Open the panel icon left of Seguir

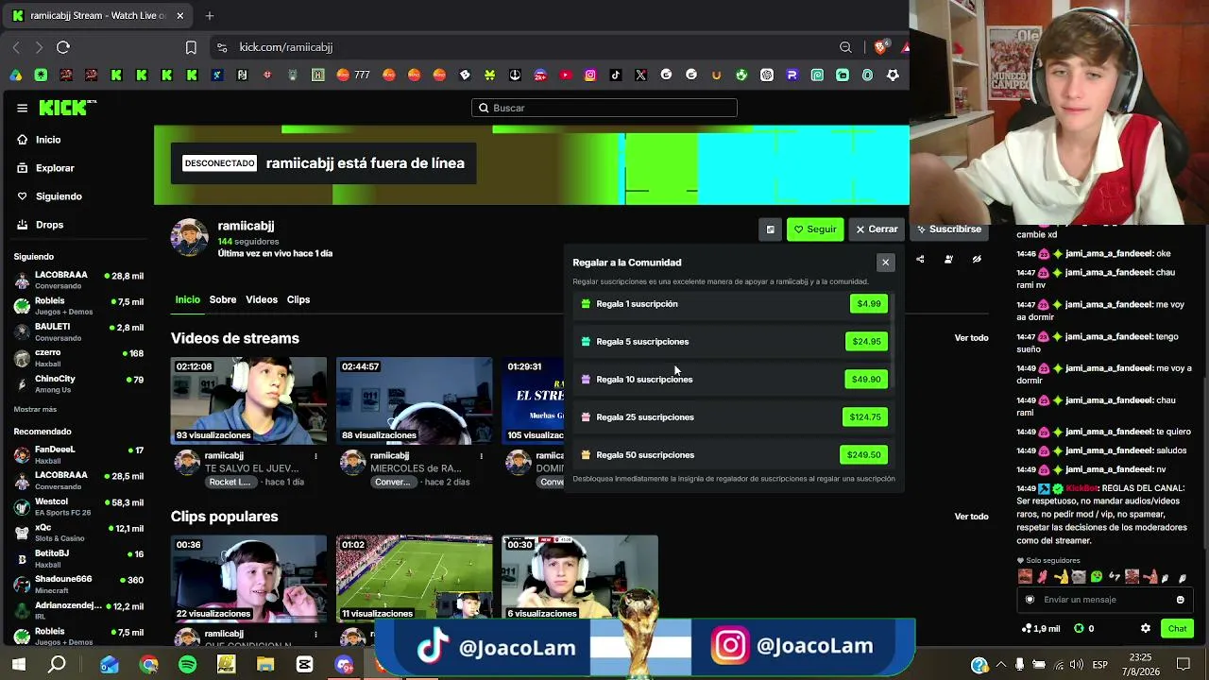(770, 229)
